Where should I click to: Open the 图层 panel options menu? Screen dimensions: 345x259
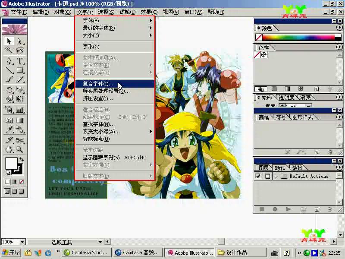point(339,167)
